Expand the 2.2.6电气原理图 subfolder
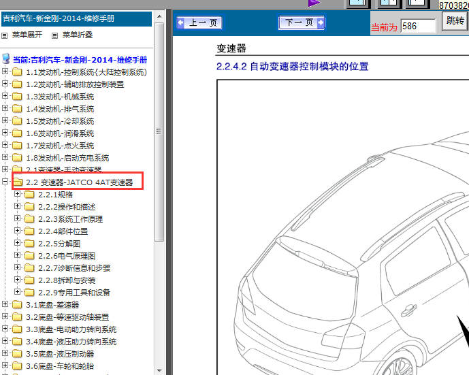The height and width of the screenshot is (375, 469). point(17,255)
